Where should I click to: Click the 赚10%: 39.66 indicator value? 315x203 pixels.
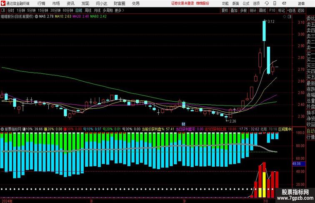[x=33, y=129]
